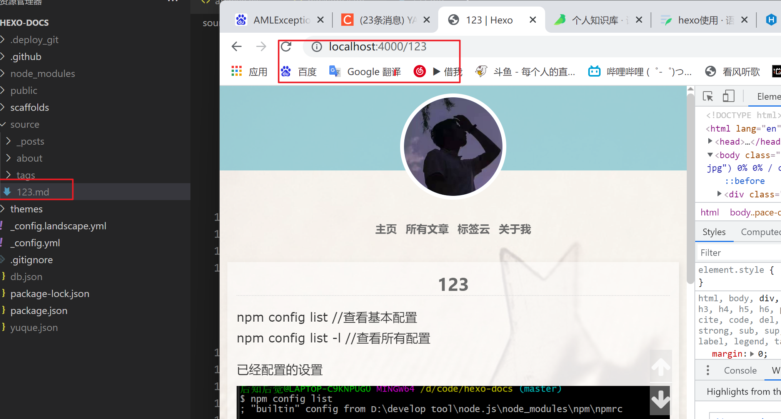The image size is (781, 419).
Task: Select the Styles tab
Action: [x=714, y=232]
